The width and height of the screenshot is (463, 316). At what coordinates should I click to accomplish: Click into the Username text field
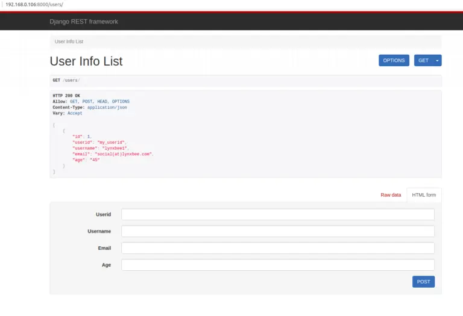pyautogui.click(x=277, y=231)
